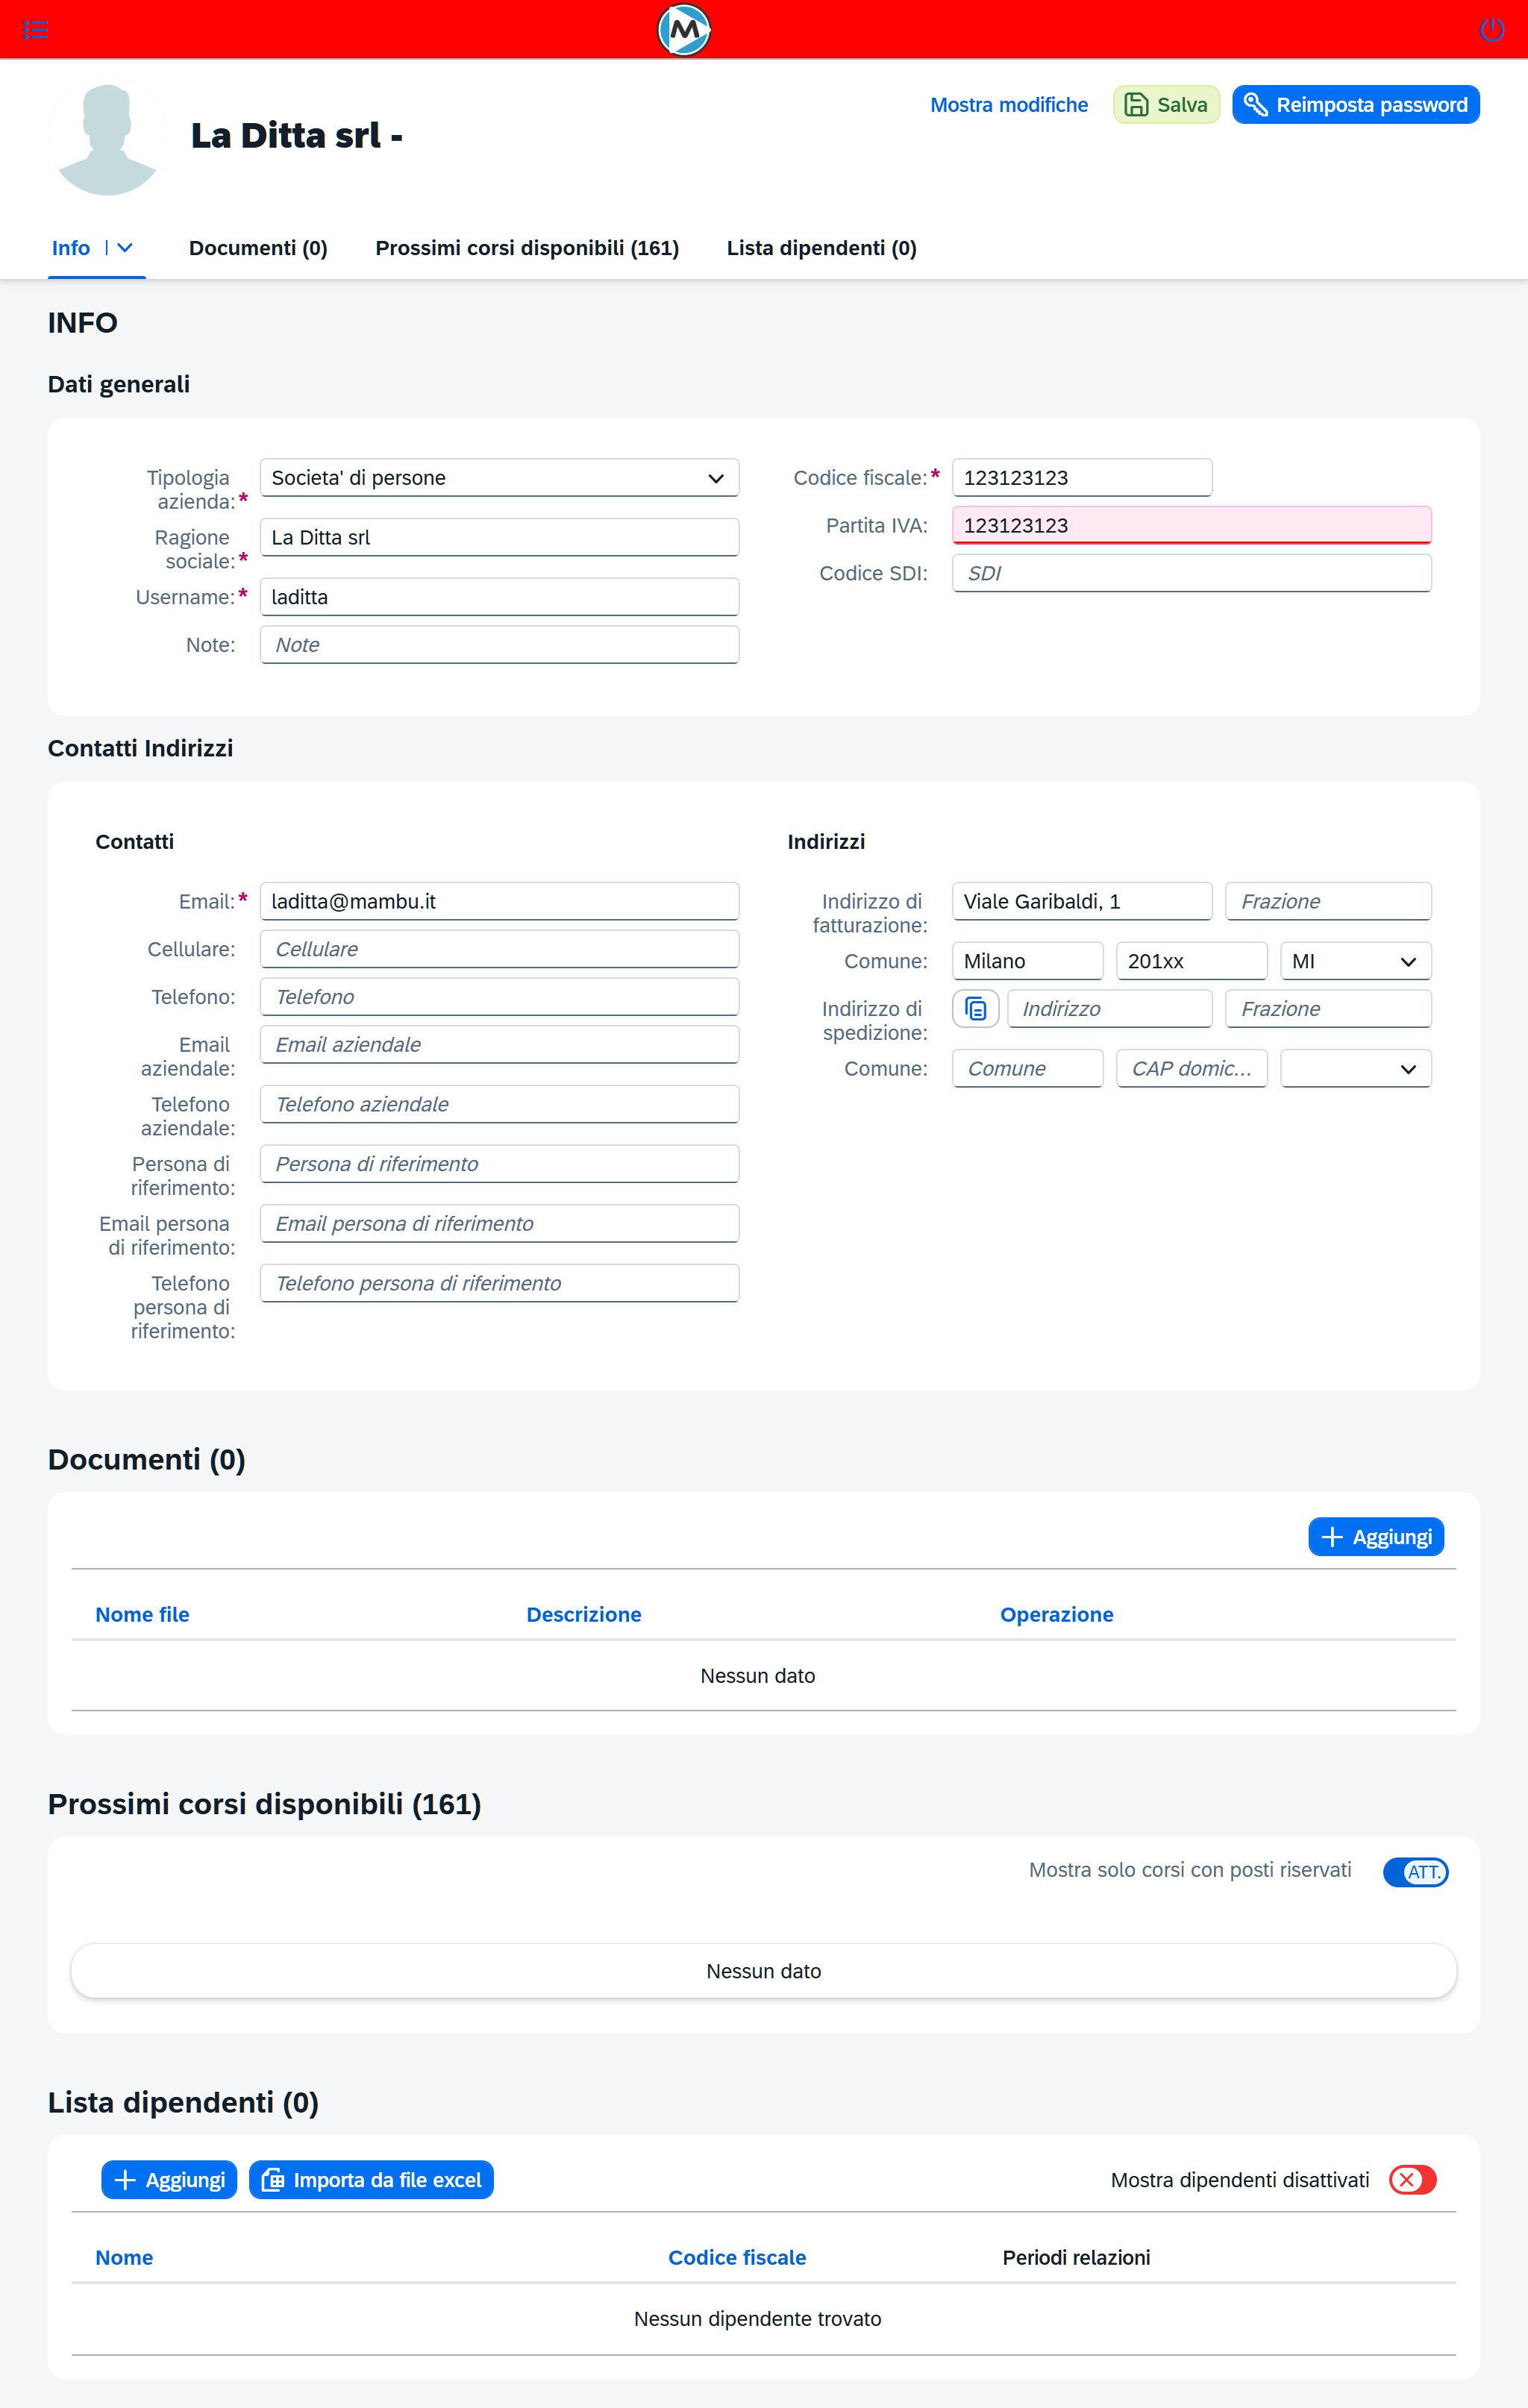Copy billing address to shipping address icon
This screenshot has width=1528, height=2408.
click(975, 1009)
